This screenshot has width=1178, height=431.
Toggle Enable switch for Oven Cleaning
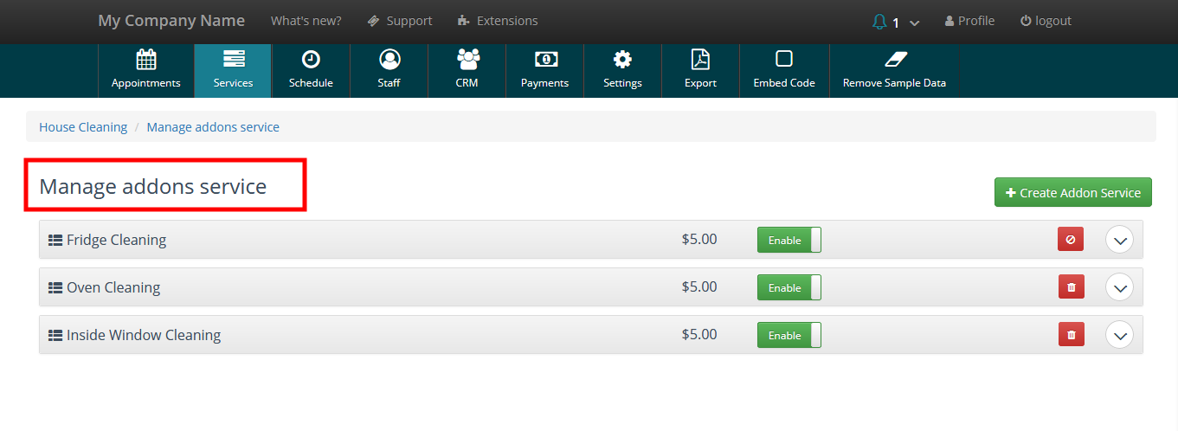[x=789, y=287]
